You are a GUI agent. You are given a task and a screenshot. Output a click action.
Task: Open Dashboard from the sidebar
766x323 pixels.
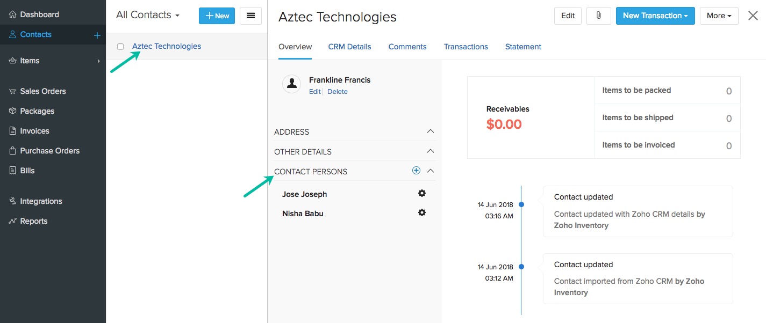point(39,14)
